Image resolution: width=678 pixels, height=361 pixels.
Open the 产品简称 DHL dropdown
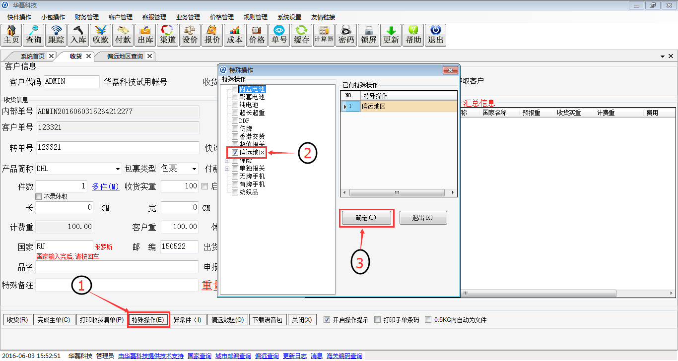pos(118,169)
